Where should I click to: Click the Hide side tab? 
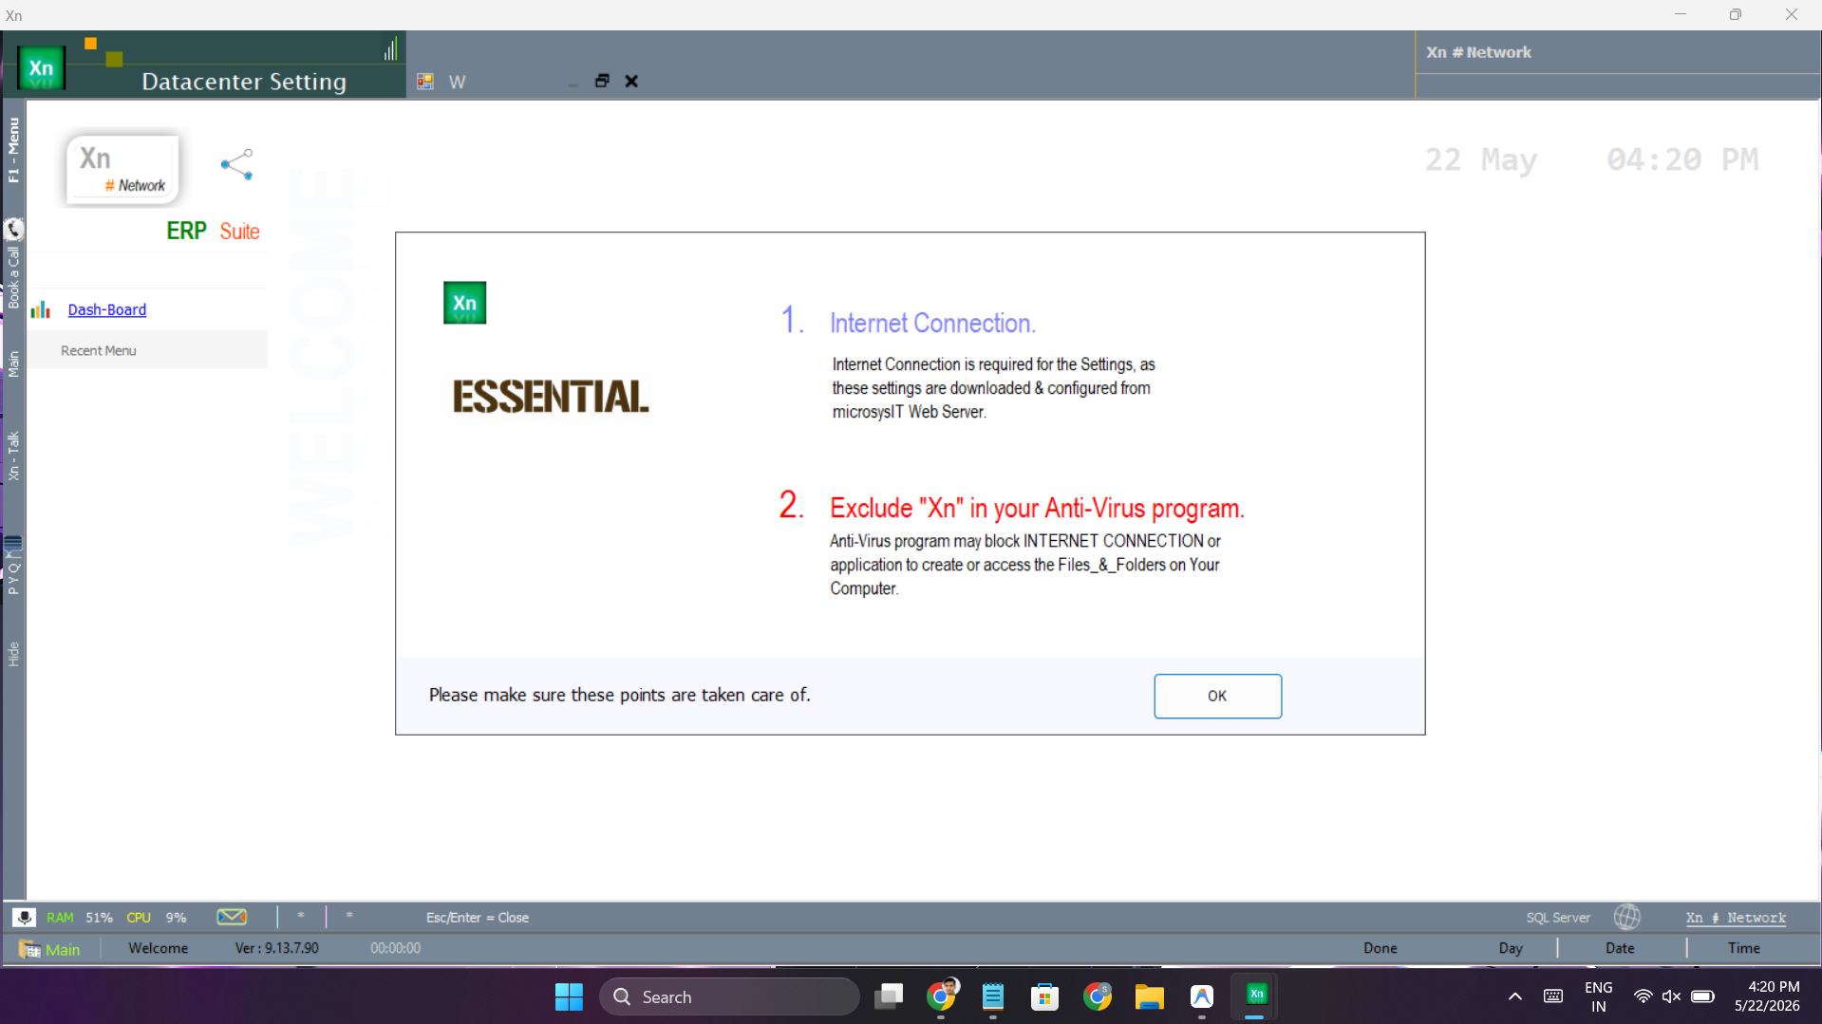[x=13, y=654]
